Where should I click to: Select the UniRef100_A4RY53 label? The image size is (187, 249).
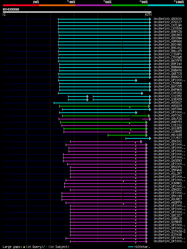168,122
